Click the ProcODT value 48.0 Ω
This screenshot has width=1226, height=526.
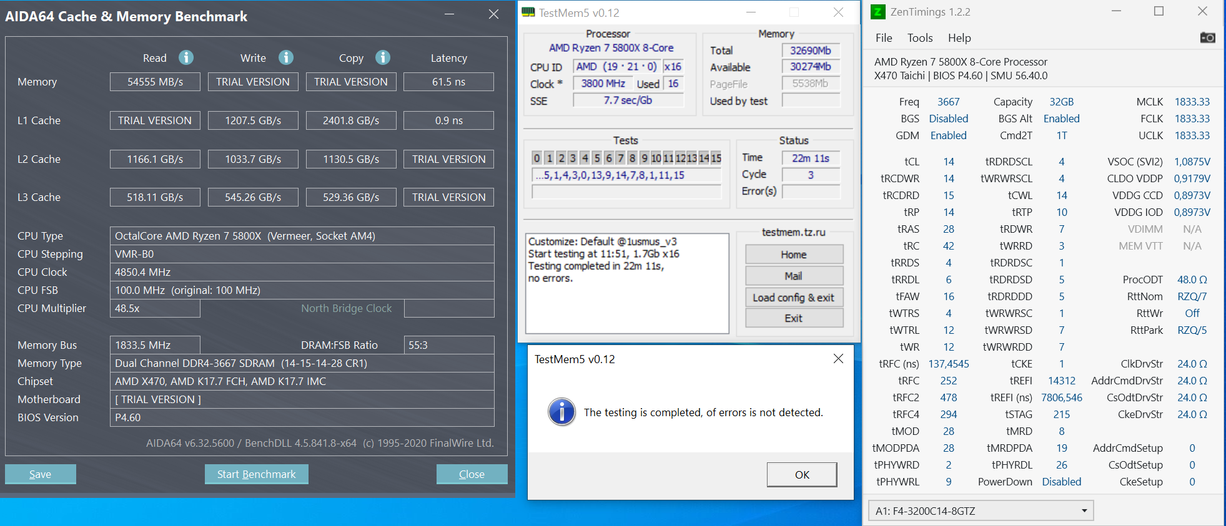coord(1192,280)
